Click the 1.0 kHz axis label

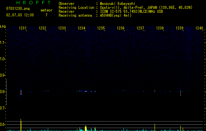3,59
